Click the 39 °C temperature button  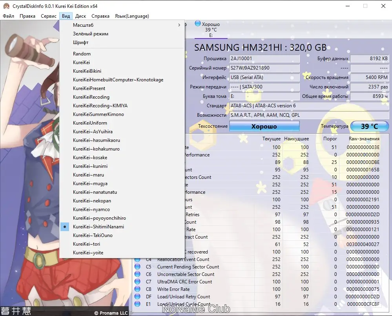(x=370, y=126)
